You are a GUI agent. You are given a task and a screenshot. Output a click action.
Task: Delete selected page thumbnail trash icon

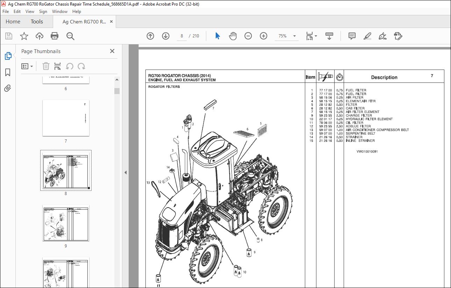tap(46, 66)
